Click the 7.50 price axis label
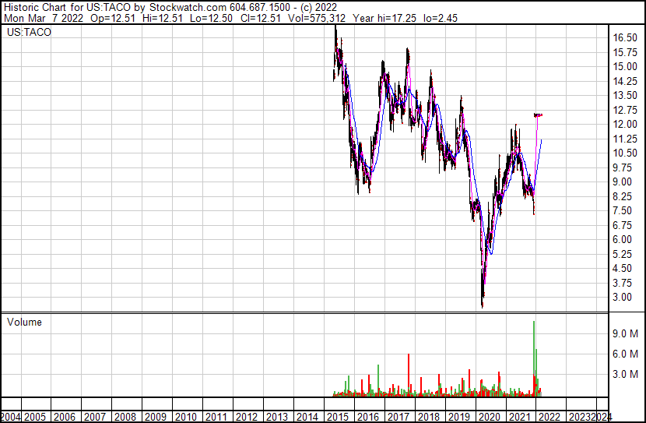 point(623,210)
